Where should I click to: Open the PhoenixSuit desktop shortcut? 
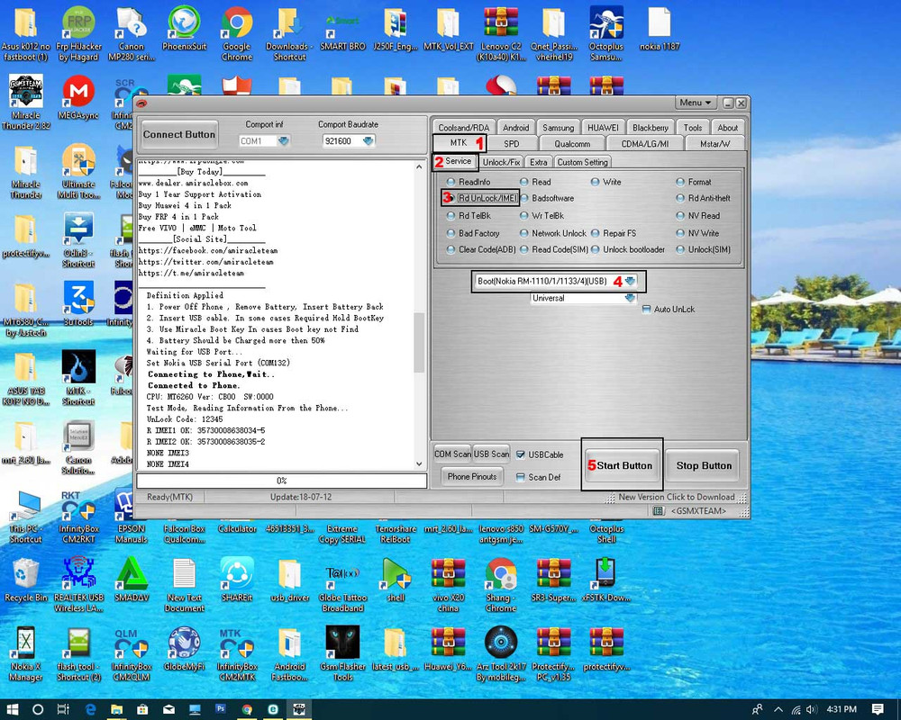click(184, 29)
